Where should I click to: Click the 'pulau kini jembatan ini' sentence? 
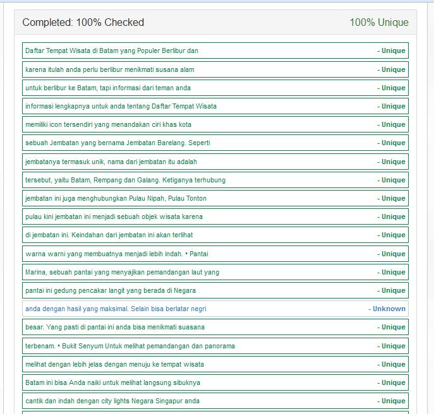click(x=114, y=216)
